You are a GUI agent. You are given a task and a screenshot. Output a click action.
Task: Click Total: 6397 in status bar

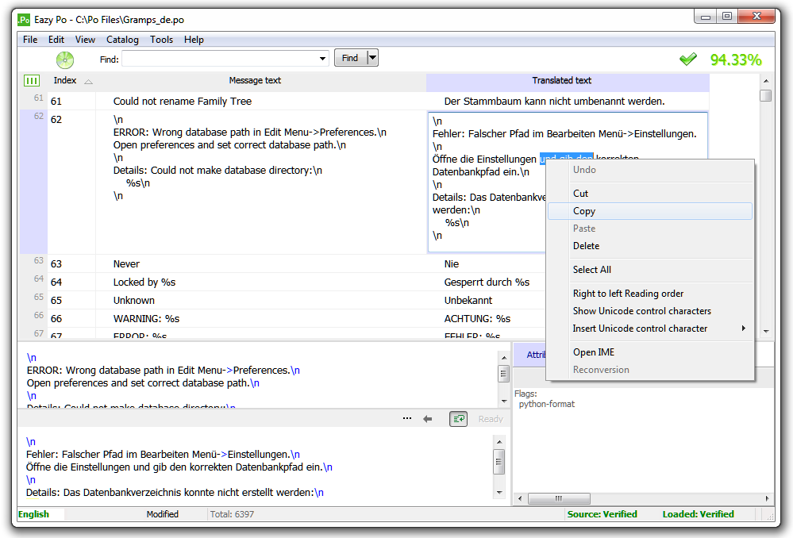(232, 514)
